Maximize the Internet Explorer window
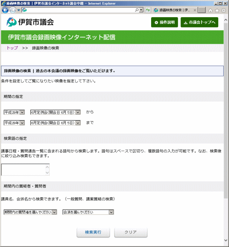The image size is (229, 247). pos(220,3)
